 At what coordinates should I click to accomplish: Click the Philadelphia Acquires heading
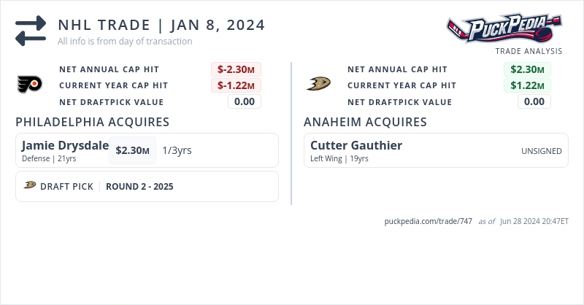pos(93,122)
